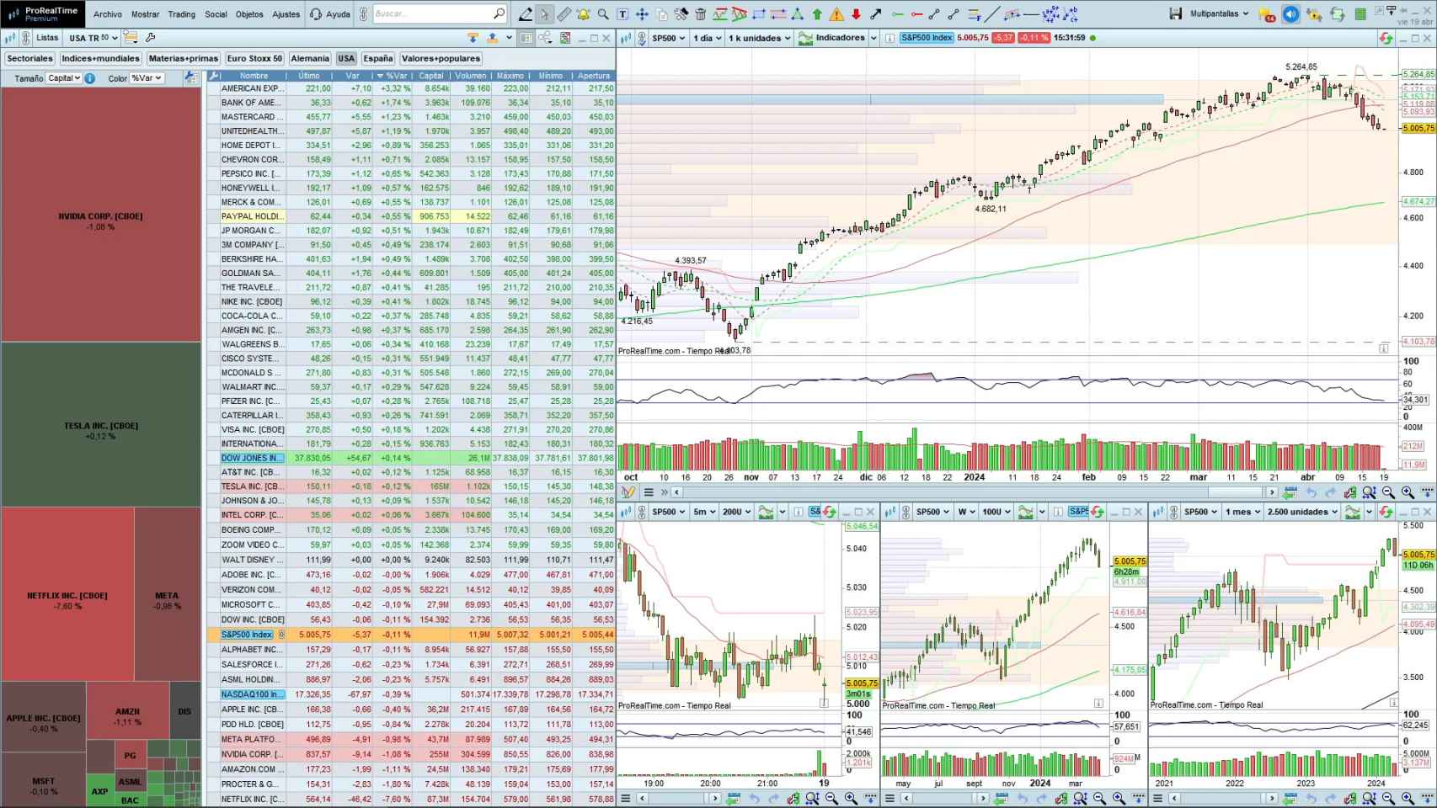Screen dimensions: 1437x808
Task: Click the main chart horizontal scrollbar
Action: pos(975,492)
